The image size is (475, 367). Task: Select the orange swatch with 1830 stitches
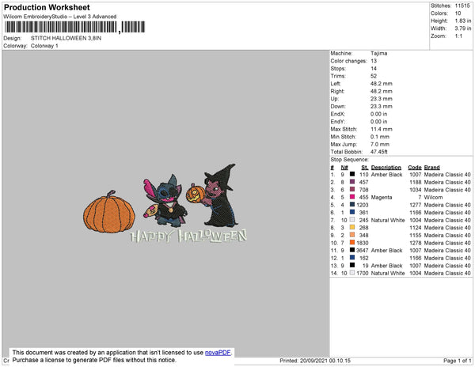point(352,242)
